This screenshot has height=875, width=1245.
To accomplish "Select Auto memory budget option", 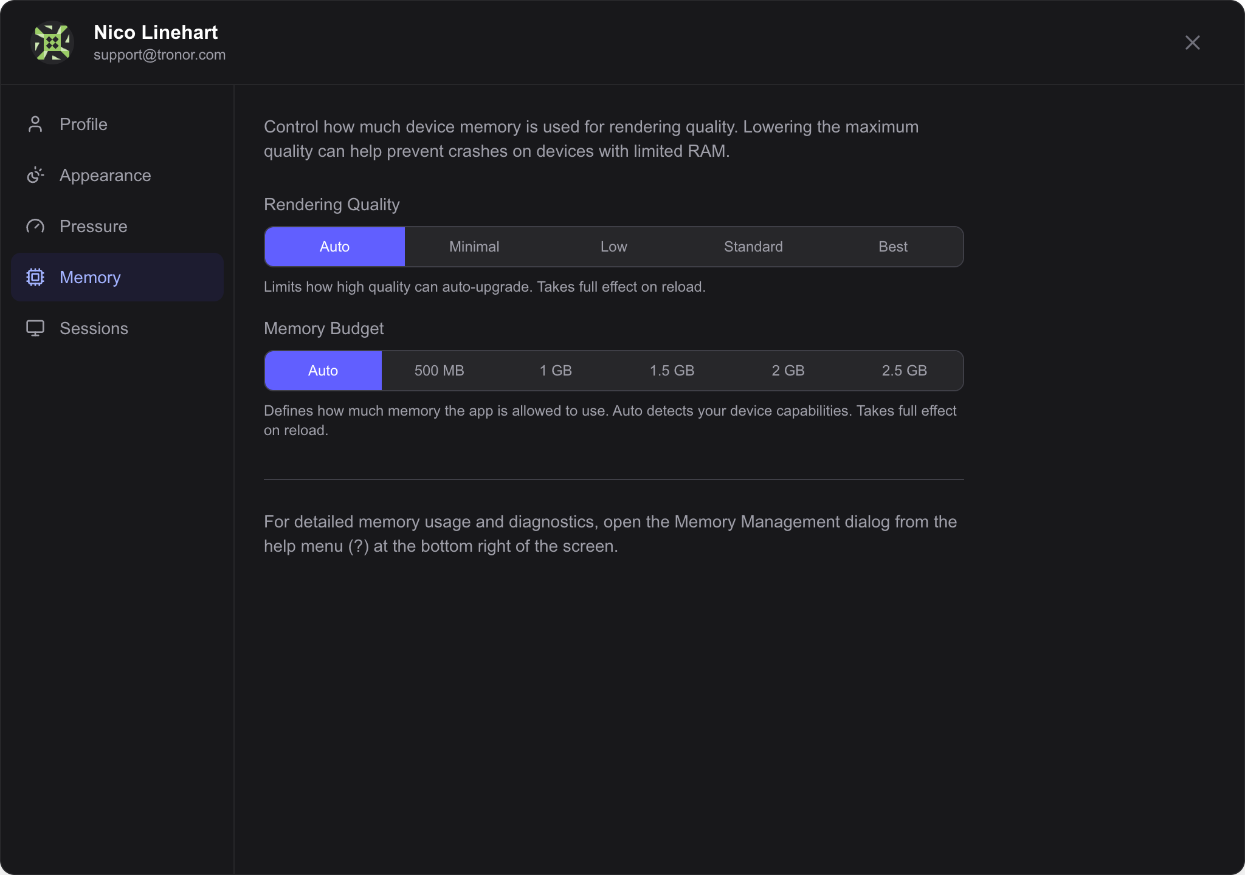I will [x=323, y=371].
